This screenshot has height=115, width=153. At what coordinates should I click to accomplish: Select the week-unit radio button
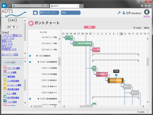(x=143, y=28)
